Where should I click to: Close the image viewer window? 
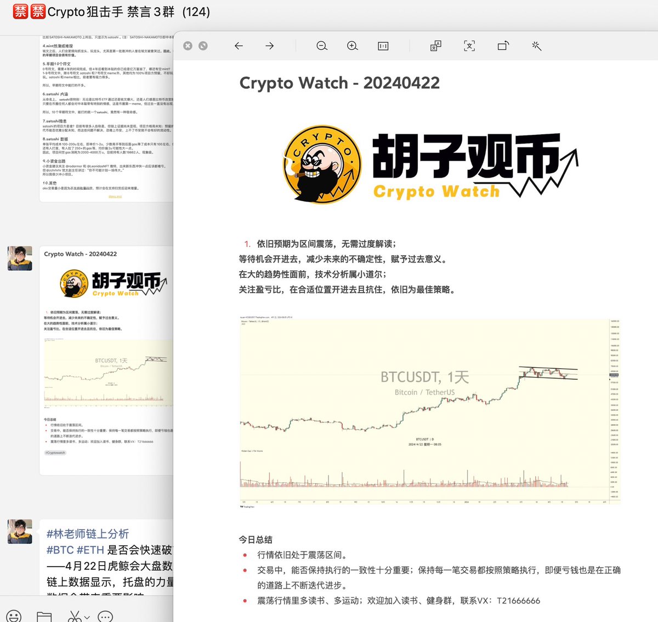(x=188, y=46)
